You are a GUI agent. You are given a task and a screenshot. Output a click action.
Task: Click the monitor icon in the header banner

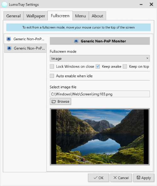(x=76, y=41)
